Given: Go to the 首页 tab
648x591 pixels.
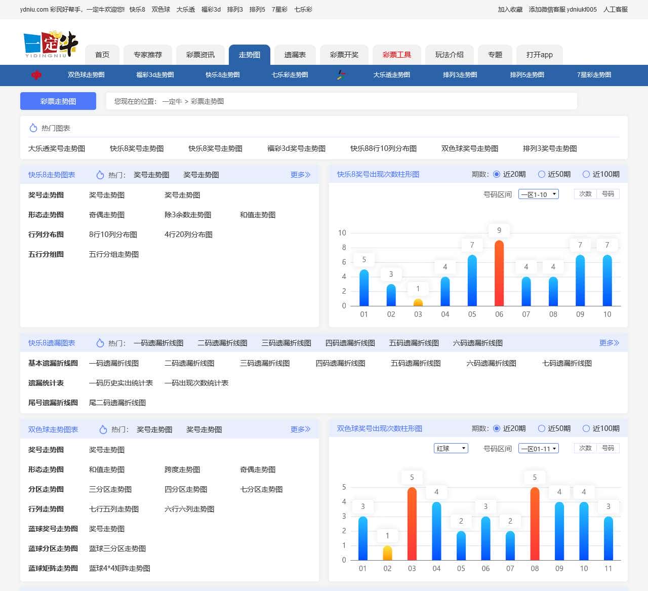Looking at the screenshot, I should coord(102,55).
